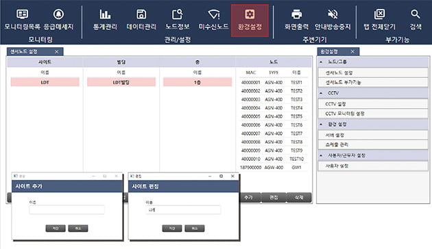Open 환경설정 settings in toolbar
This screenshot has height=249, width=432.
click(250, 21)
